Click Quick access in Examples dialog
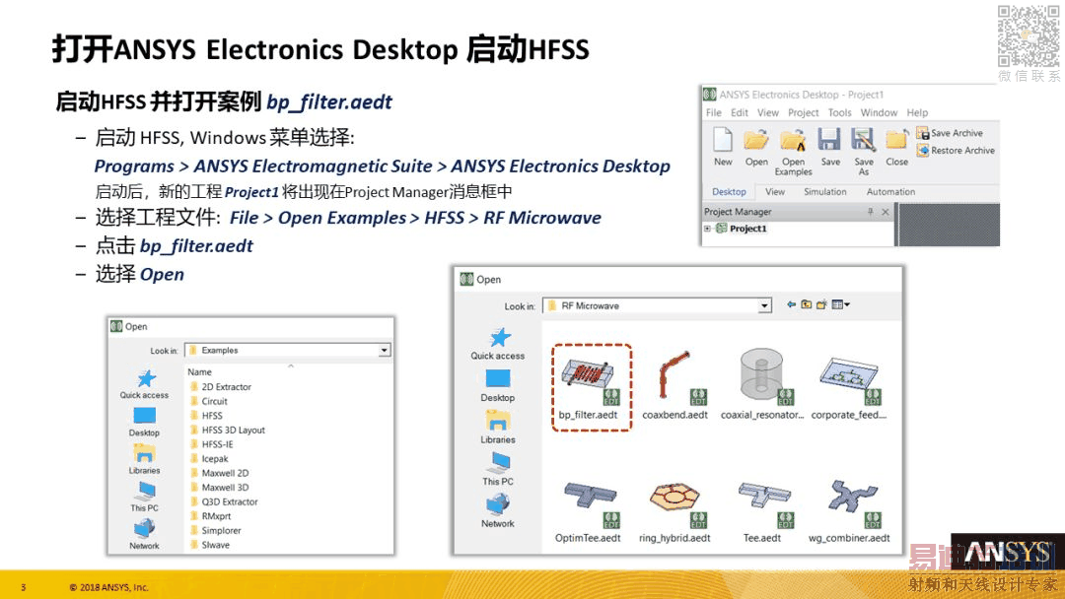1065x599 pixels. click(x=144, y=384)
